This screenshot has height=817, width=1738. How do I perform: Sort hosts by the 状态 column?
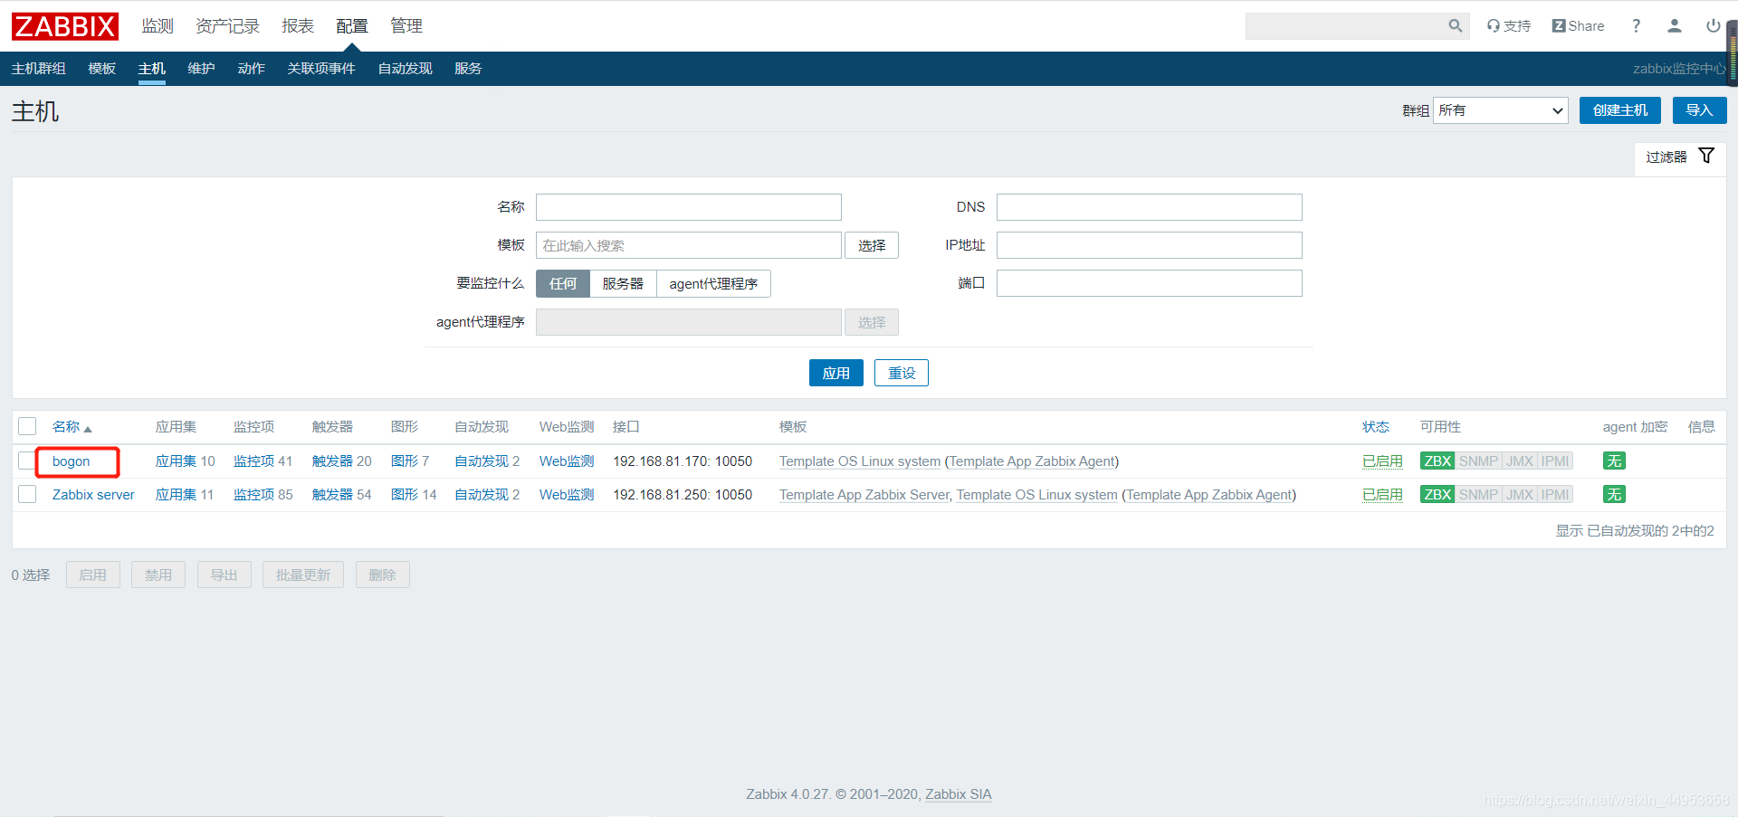click(1376, 427)
